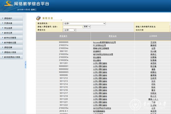This screenshot has width=171, height=114.
Task: Go to 教学模板设置 menu
Action: click(10, 42)
